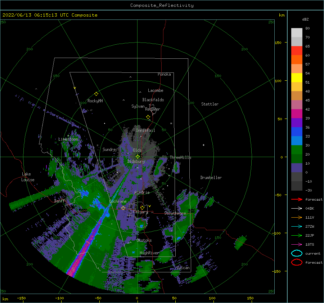Image resolution: width=324 pixels, height=303 pixels.
Task: Click the magenta 18TS arrow in legend
Action: [297, 244]
